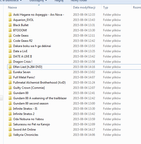Click date 2015-08-04 11:24
The image size is (141, 144).
[84, 83]
